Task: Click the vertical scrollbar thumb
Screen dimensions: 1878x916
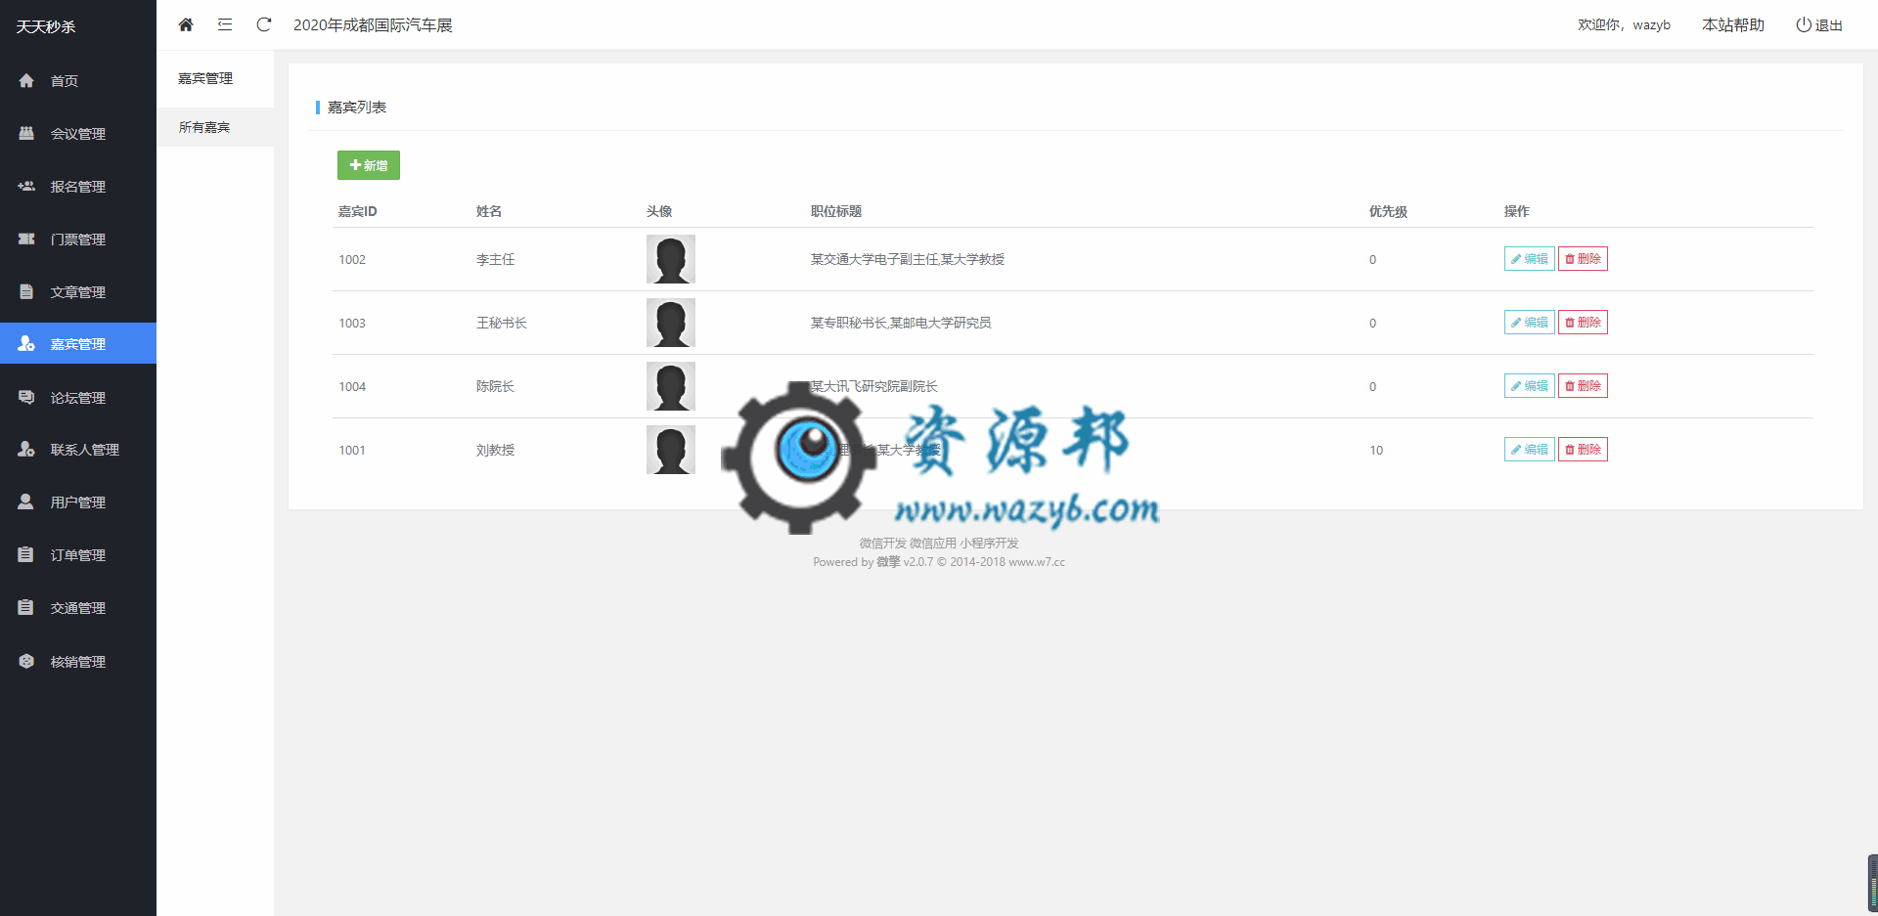Action: click(1872, 883)
